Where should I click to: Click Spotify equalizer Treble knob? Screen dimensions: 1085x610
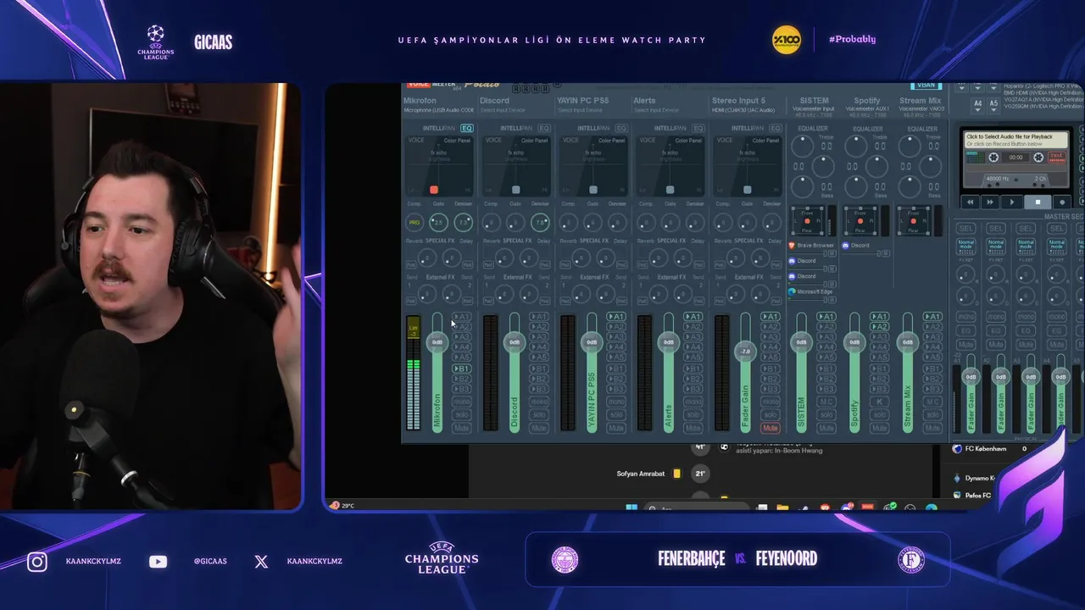click(856, 146)
